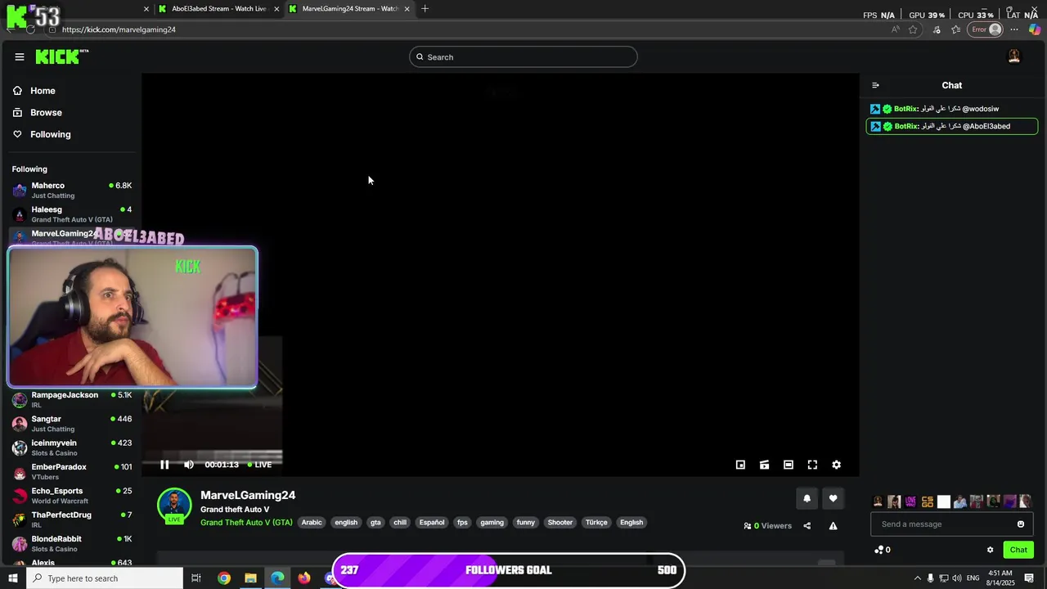
Task: Open the BlondeRabbit channel
Action: tap(72, 543)
